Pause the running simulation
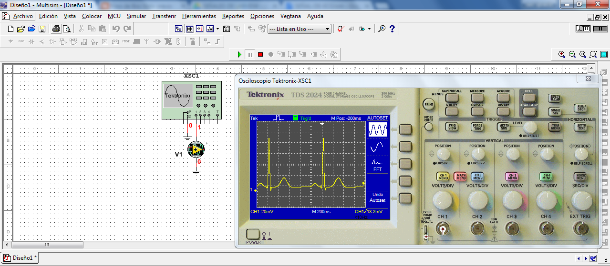Screen dimensions: 610x266 coord(250,55)
